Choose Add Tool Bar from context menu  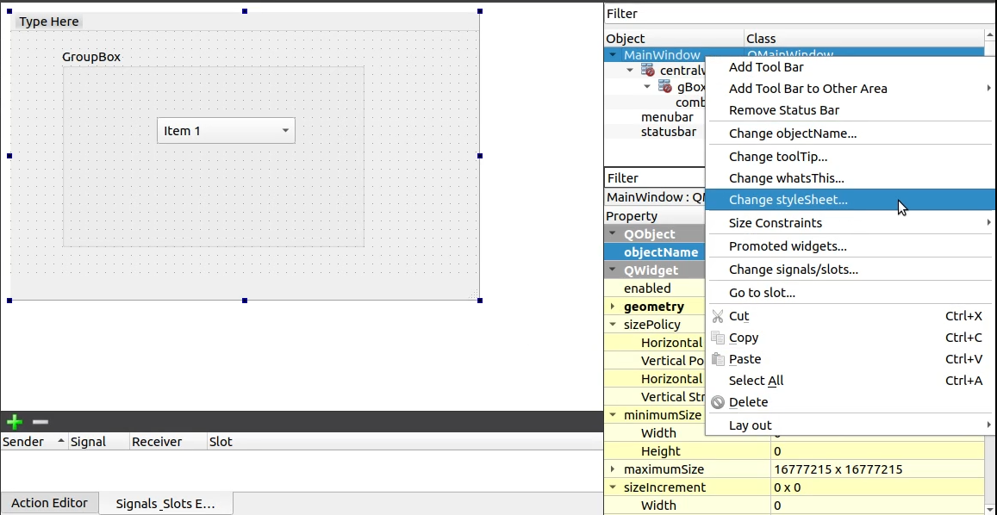851,67
